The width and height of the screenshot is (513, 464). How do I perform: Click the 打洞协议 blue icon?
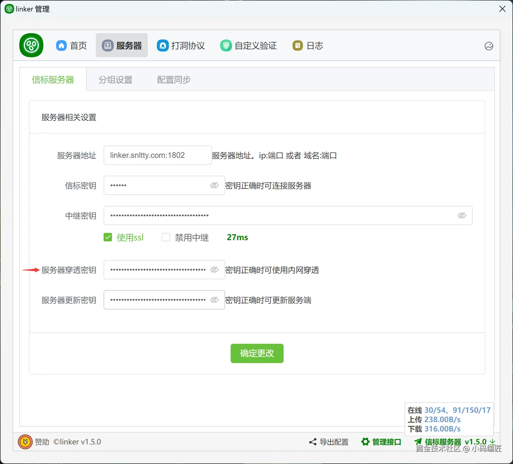[163, 45]
